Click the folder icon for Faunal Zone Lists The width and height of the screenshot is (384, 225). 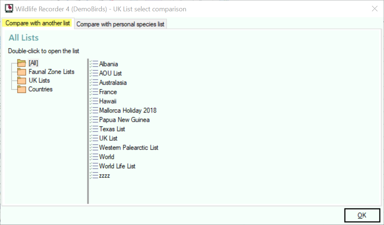21,72
